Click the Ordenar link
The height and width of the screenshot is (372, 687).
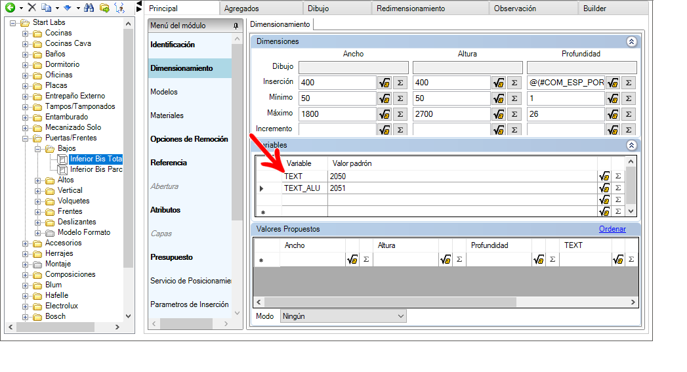(612, 229)
